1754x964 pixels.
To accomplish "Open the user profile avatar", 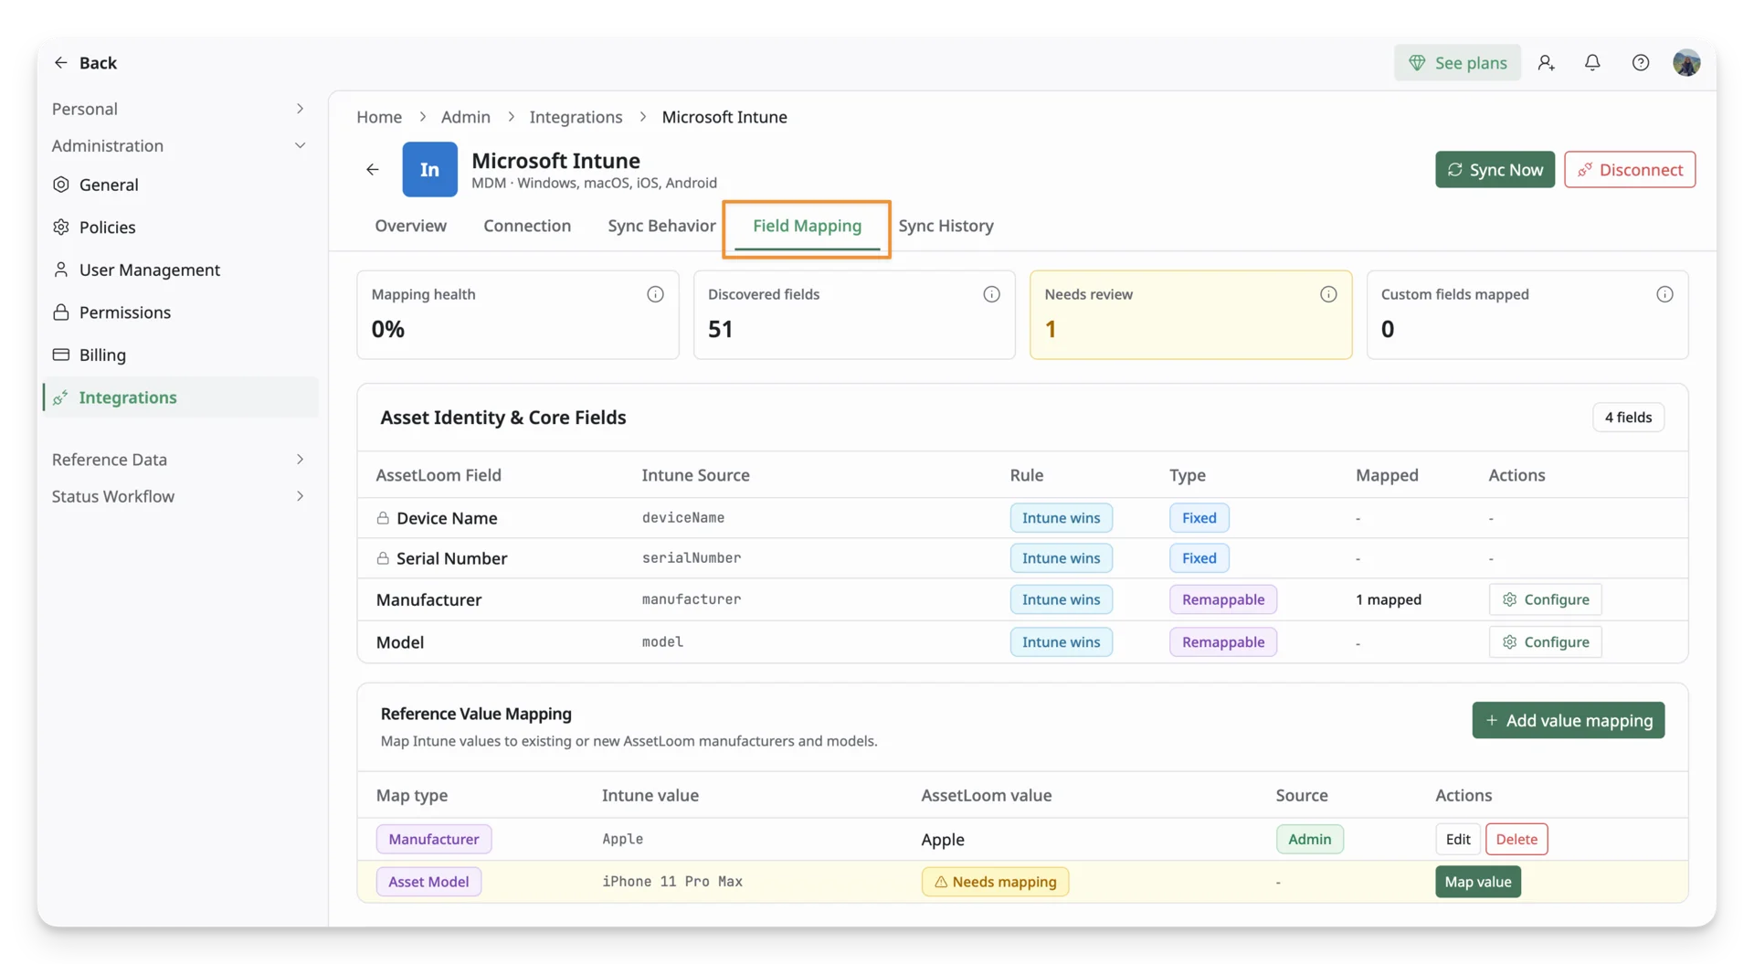I will (1686, 62).
